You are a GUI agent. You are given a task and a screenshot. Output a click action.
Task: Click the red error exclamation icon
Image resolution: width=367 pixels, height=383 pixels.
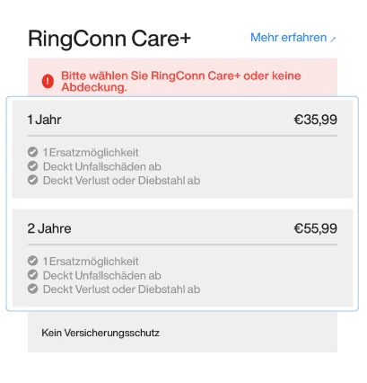48,81
